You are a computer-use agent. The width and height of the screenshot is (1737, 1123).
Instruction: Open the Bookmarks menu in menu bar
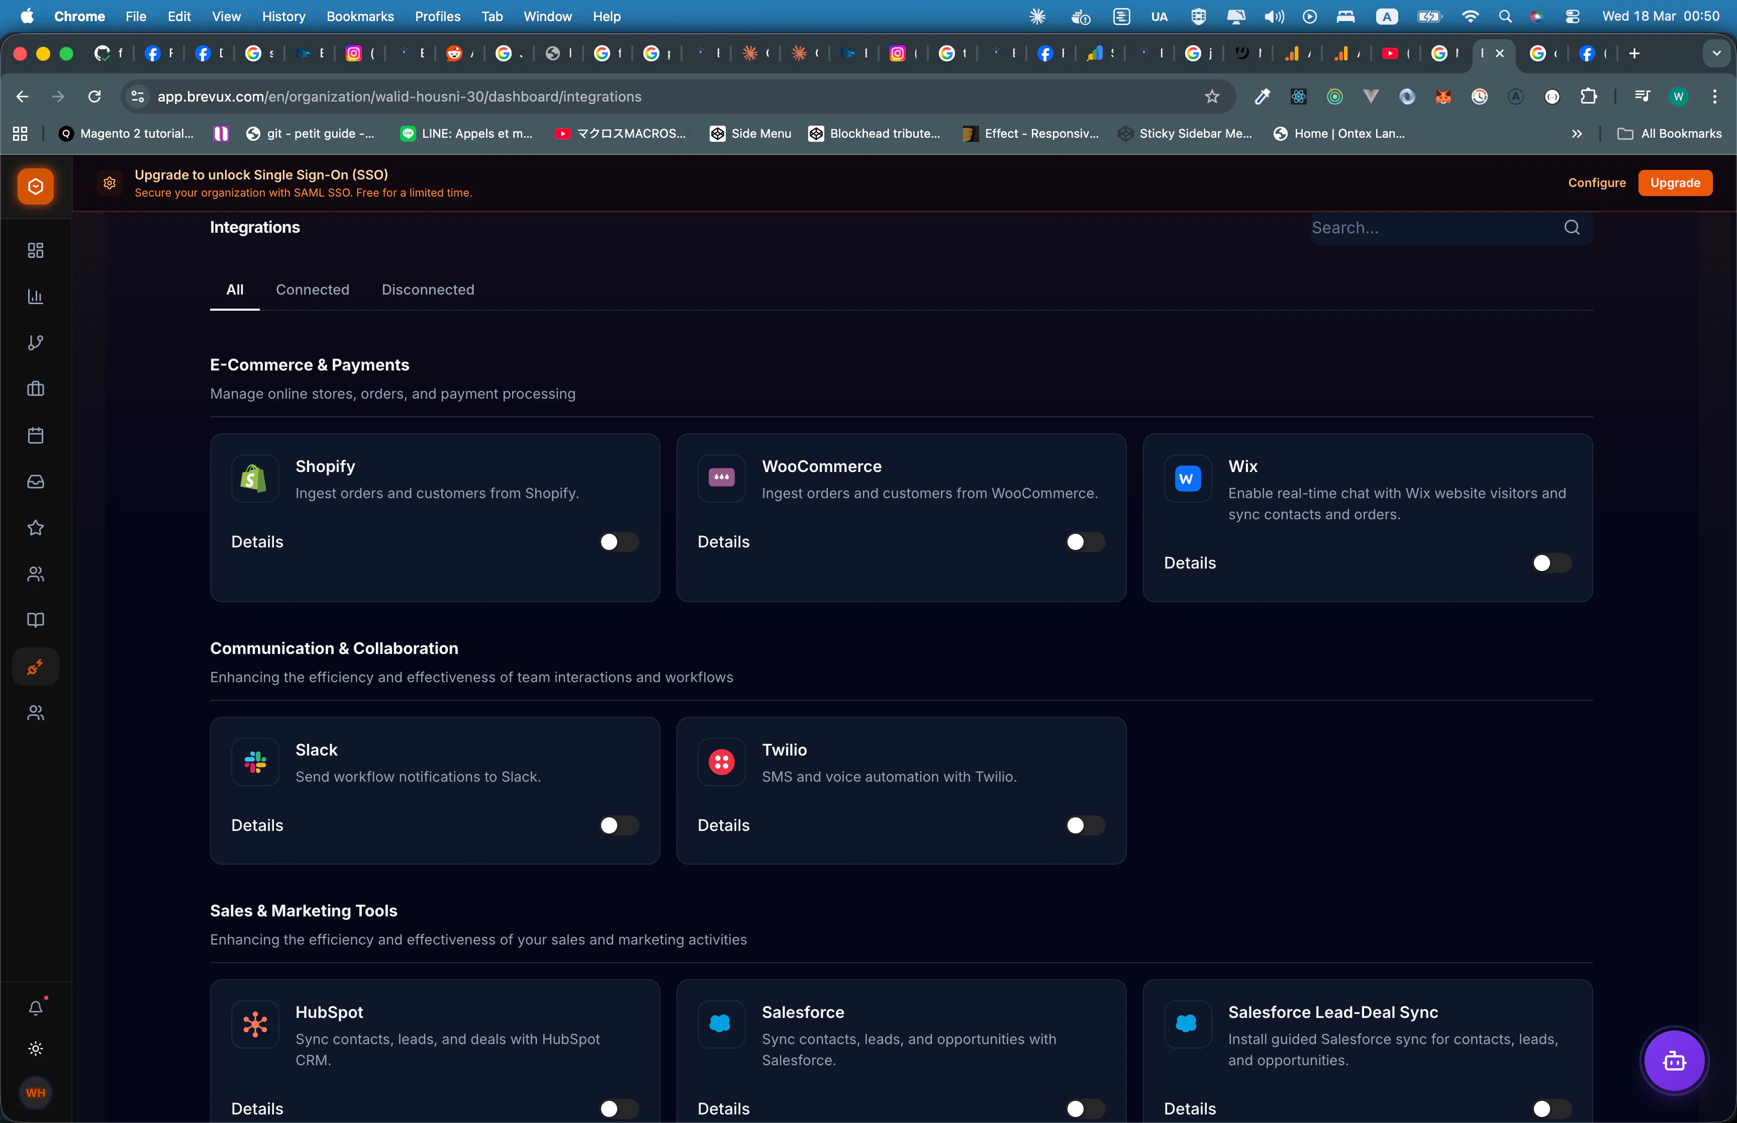[x=360, y=16]
